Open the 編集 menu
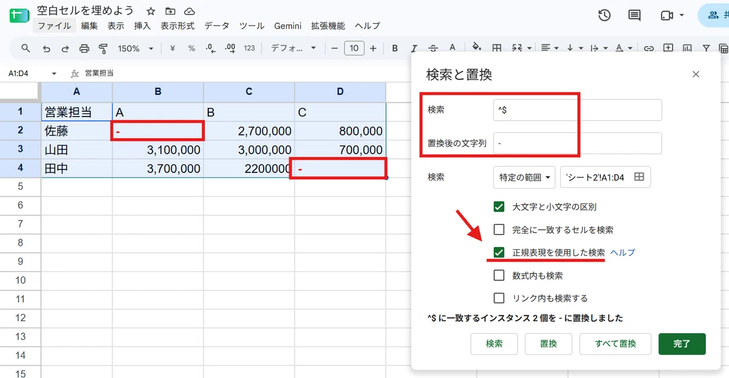Viewport: 729px width, 378px height. pos(89,26)
